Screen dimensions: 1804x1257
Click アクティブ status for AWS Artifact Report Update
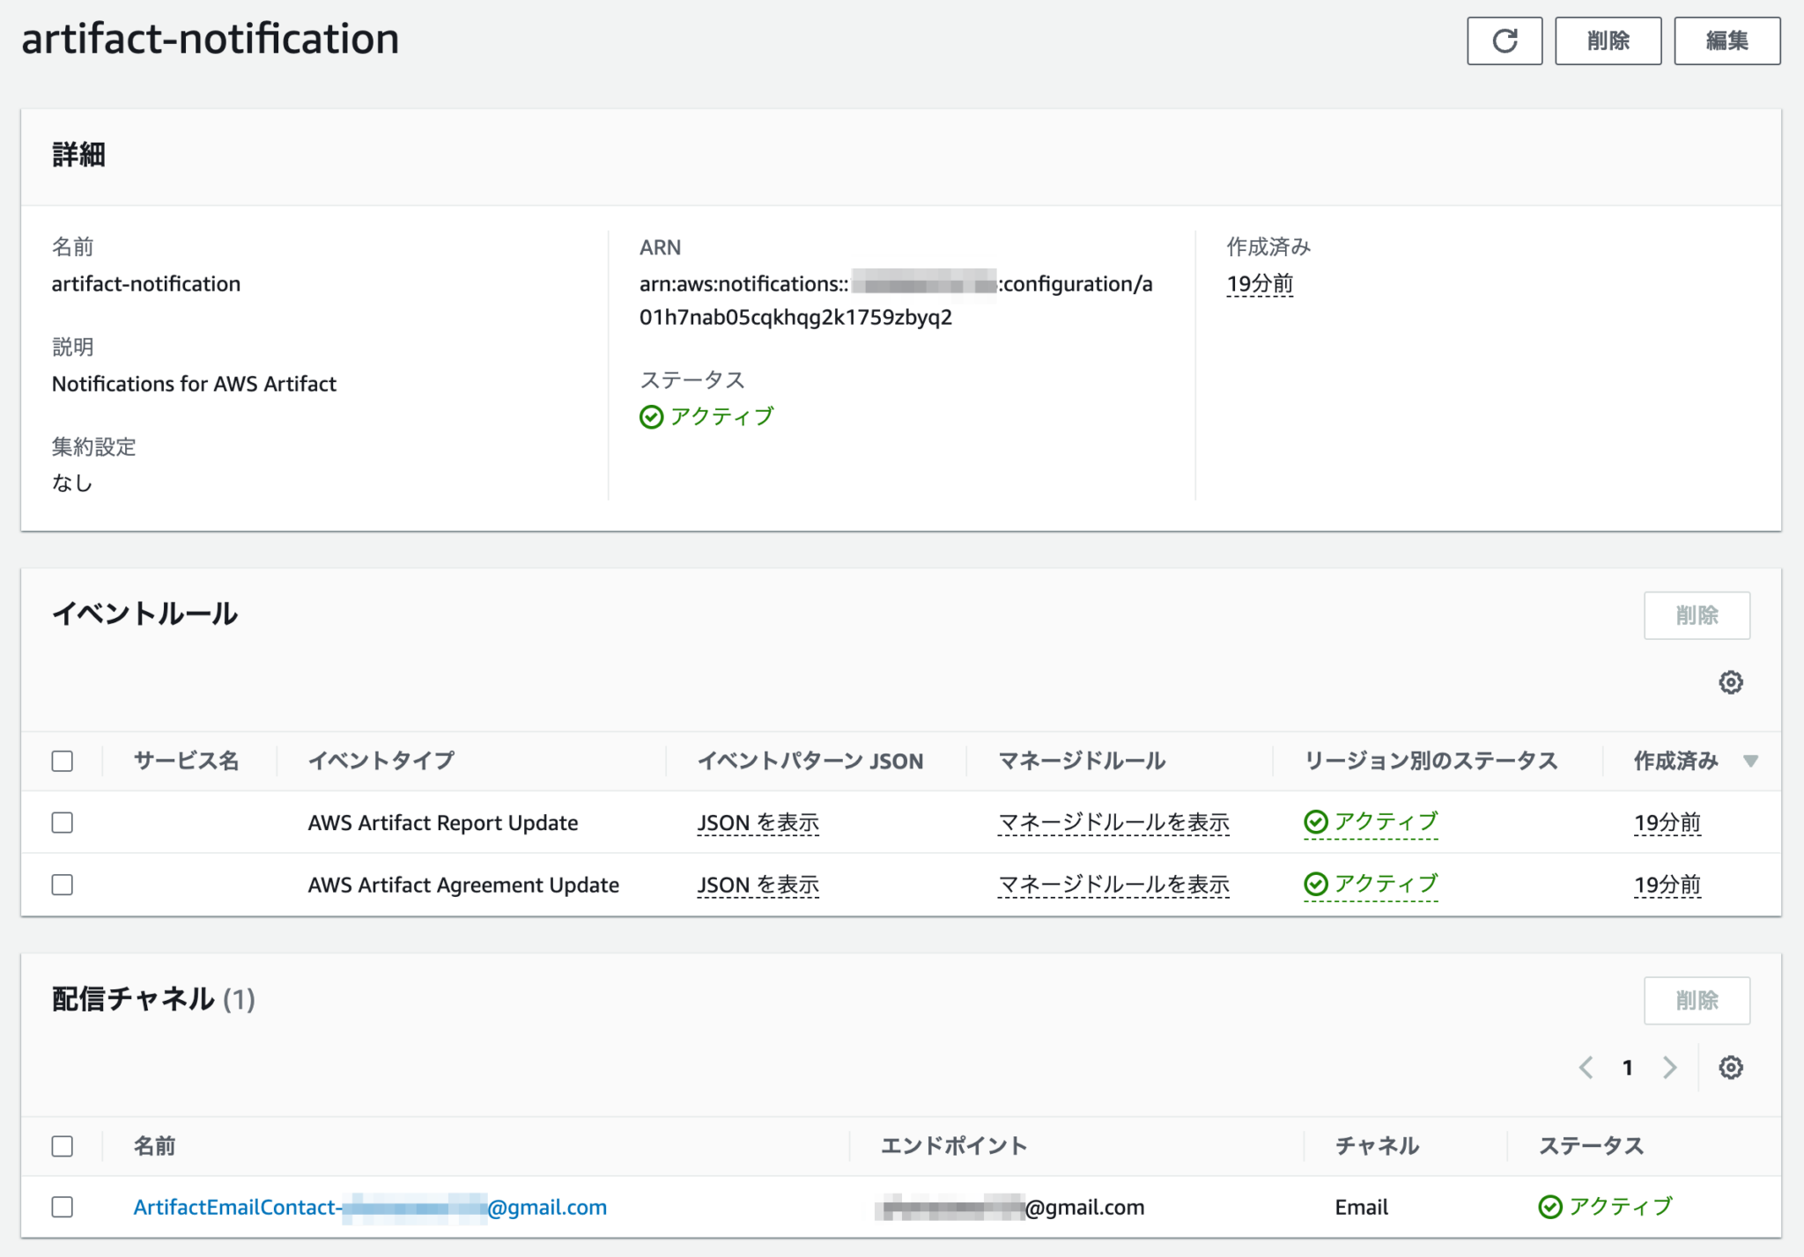[1371, 821]
